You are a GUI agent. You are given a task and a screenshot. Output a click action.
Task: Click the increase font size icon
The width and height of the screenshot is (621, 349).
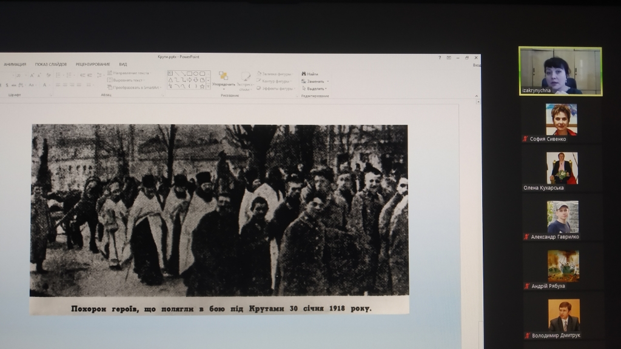click(32, 75)
